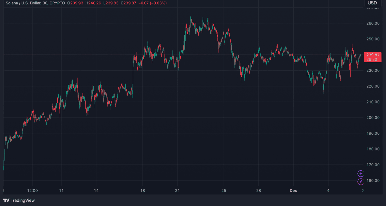Click the −0.07 (−0.03%) change value

pyautogui.click(x=152, y=3)
